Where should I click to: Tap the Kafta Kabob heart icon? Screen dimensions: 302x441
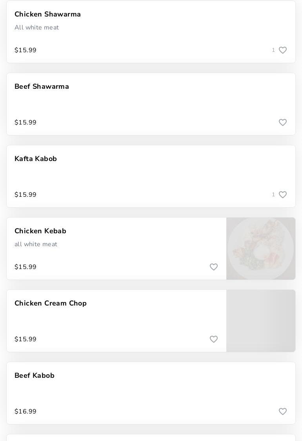(x=283, y=195)
